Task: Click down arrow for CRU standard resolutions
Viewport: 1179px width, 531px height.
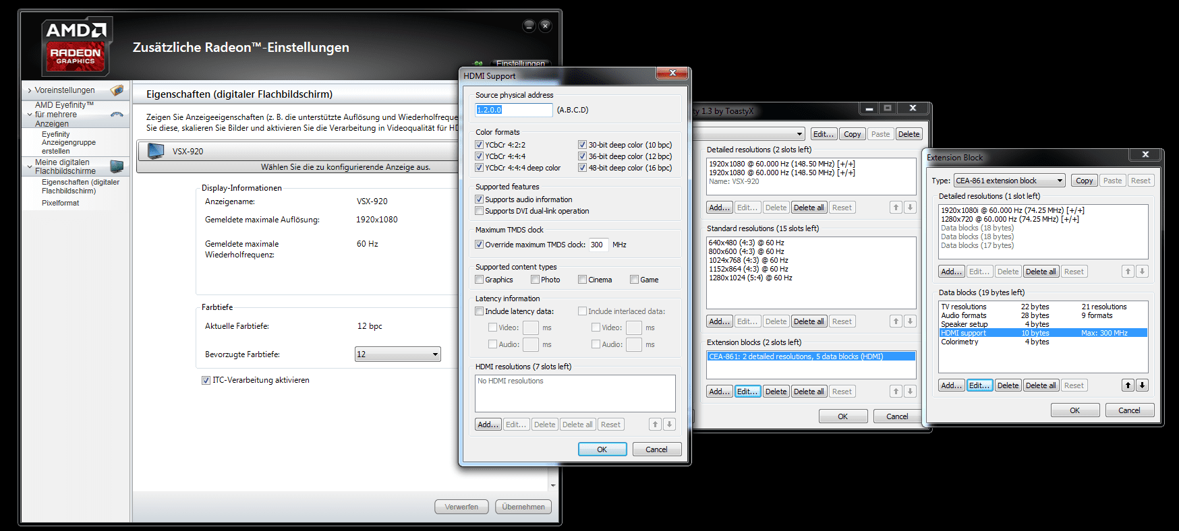Action: 910,321
